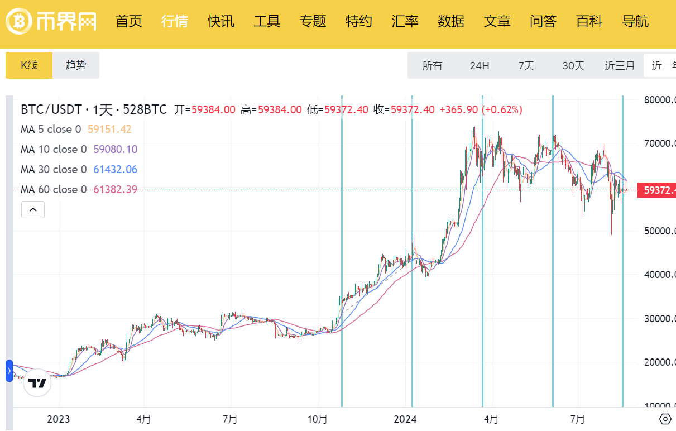Open the 近一年 time range selector
This screenshot has width=676, height=431.
(664, 65)
